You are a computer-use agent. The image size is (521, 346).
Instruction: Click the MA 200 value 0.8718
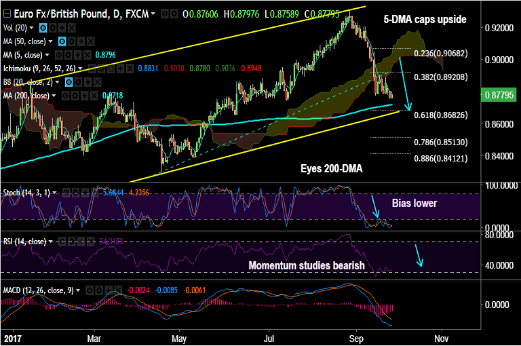pyautogui.click(x=113, y=96)
